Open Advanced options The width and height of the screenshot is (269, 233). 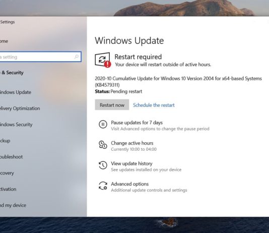[x=129, y=184]
